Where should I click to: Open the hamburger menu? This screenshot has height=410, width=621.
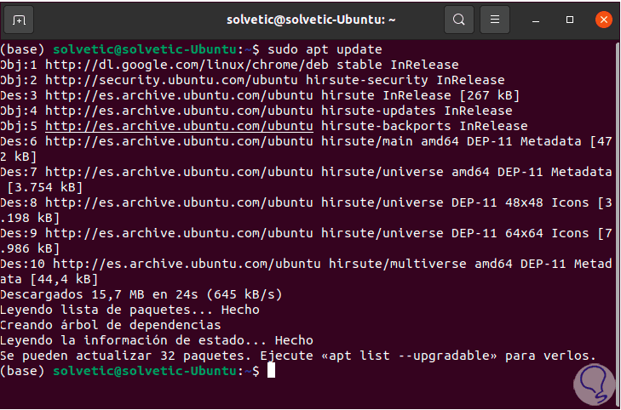pos(495,20)
